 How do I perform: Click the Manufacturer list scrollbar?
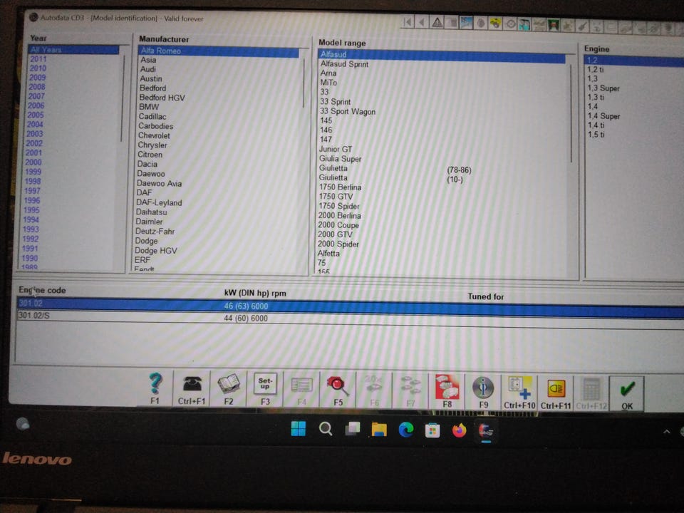(x=304, y=83)
